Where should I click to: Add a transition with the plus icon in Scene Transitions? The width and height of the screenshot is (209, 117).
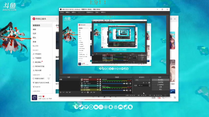143,83
